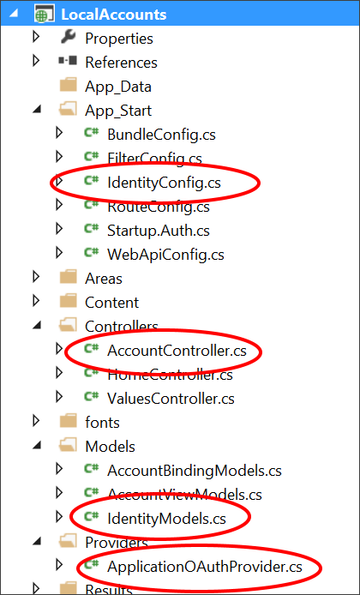Select the References item
This screenshot has width=360, height=595.
[x=121, y=63]
